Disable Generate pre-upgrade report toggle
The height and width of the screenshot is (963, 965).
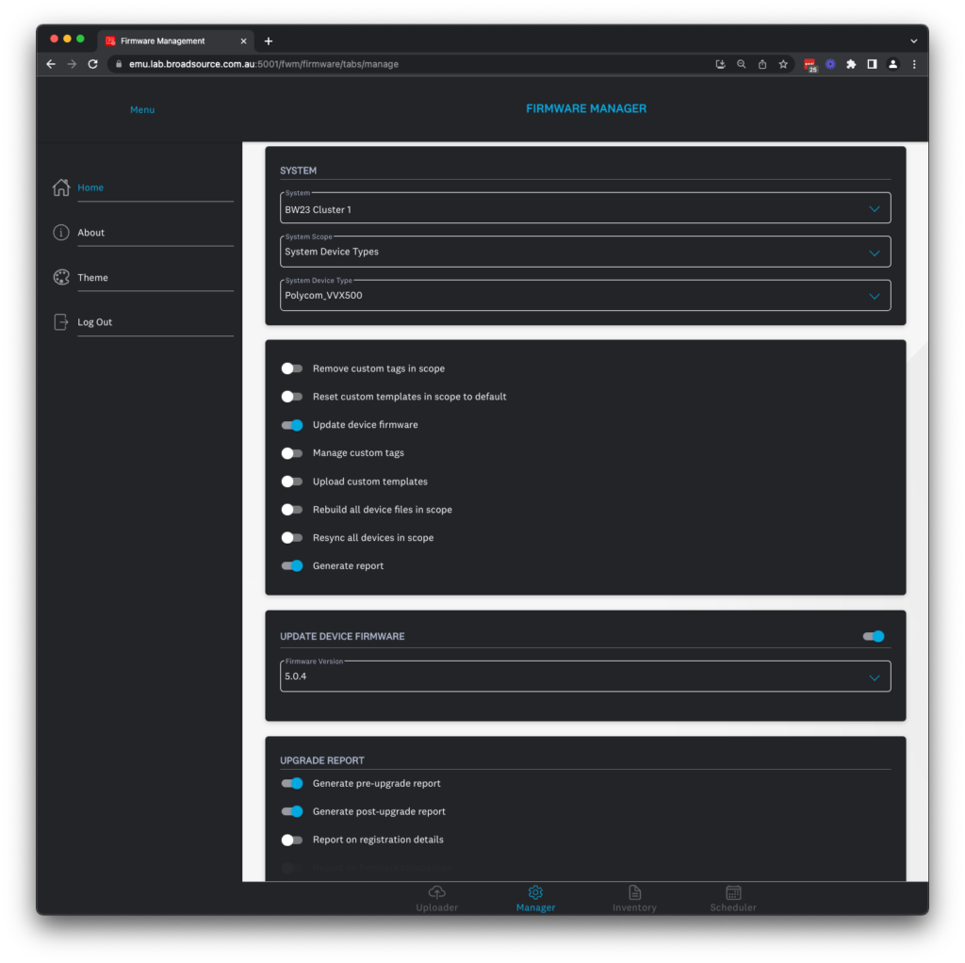tap(292, 783)
